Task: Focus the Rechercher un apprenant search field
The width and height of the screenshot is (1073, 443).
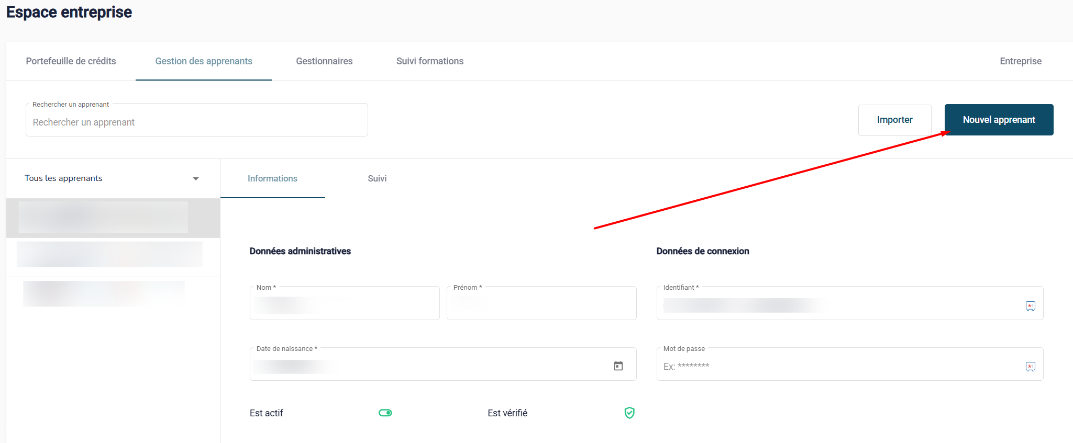Action: coord(196,122)
